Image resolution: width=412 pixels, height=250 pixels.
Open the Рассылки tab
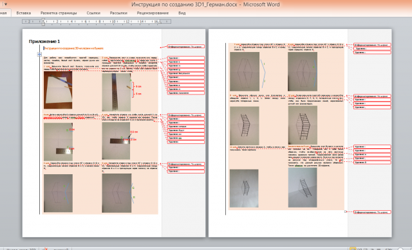click(x=118, y=13)
